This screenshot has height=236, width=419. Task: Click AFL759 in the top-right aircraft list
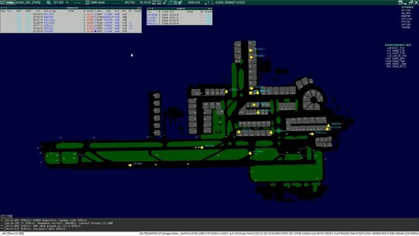point(406,10)
